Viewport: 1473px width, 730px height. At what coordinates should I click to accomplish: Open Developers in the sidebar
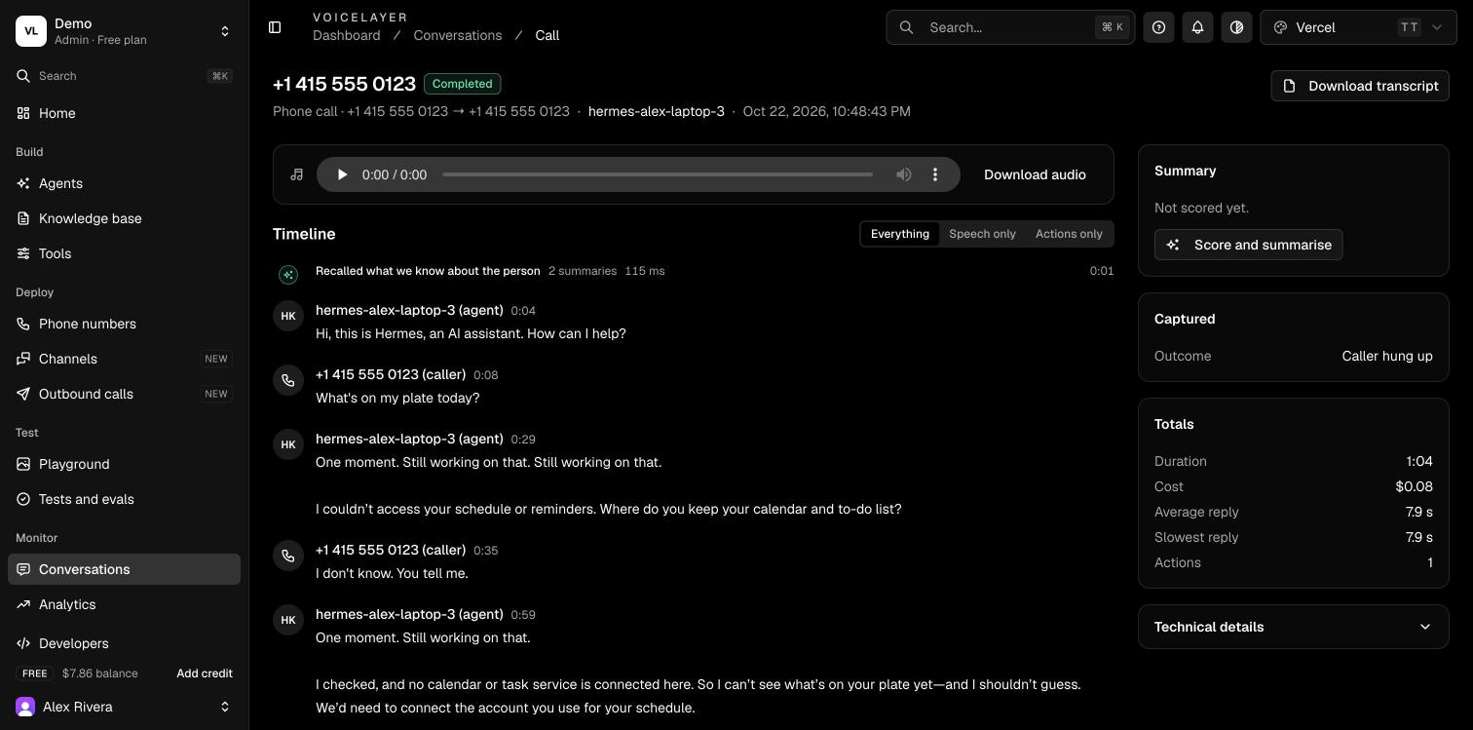125,643
